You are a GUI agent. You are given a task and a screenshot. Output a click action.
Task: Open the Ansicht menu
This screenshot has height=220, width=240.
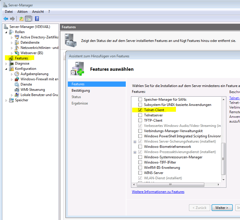[38, 12]
